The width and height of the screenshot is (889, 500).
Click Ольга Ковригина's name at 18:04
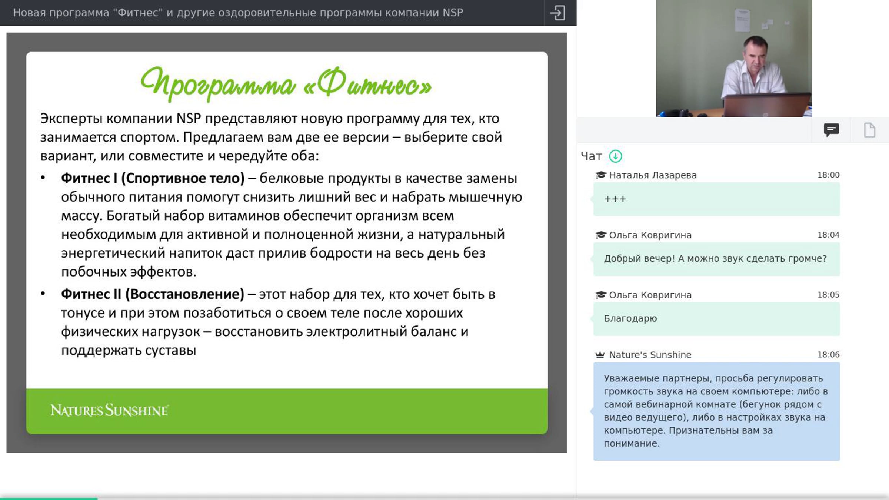[650, 235]
